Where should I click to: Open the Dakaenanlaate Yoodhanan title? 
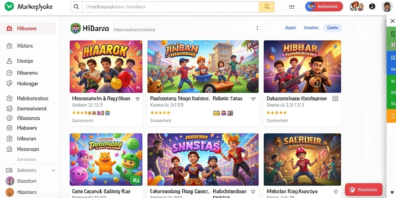(x=297, y=99)
